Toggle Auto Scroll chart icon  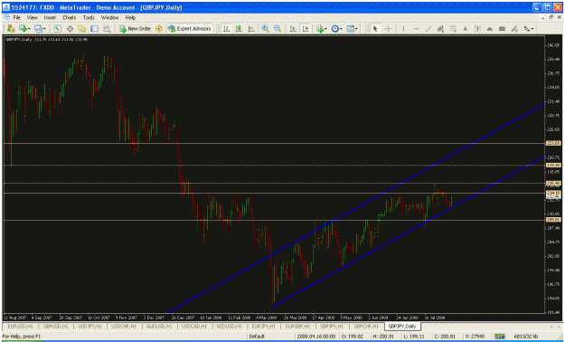pos(293,29)
